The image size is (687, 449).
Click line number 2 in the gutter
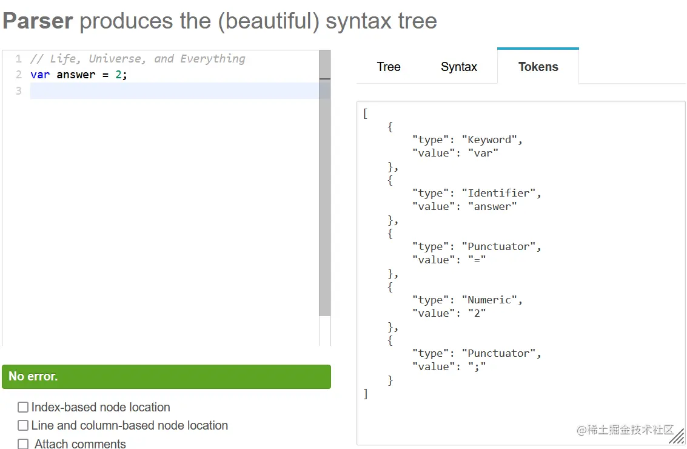point(18,75)
